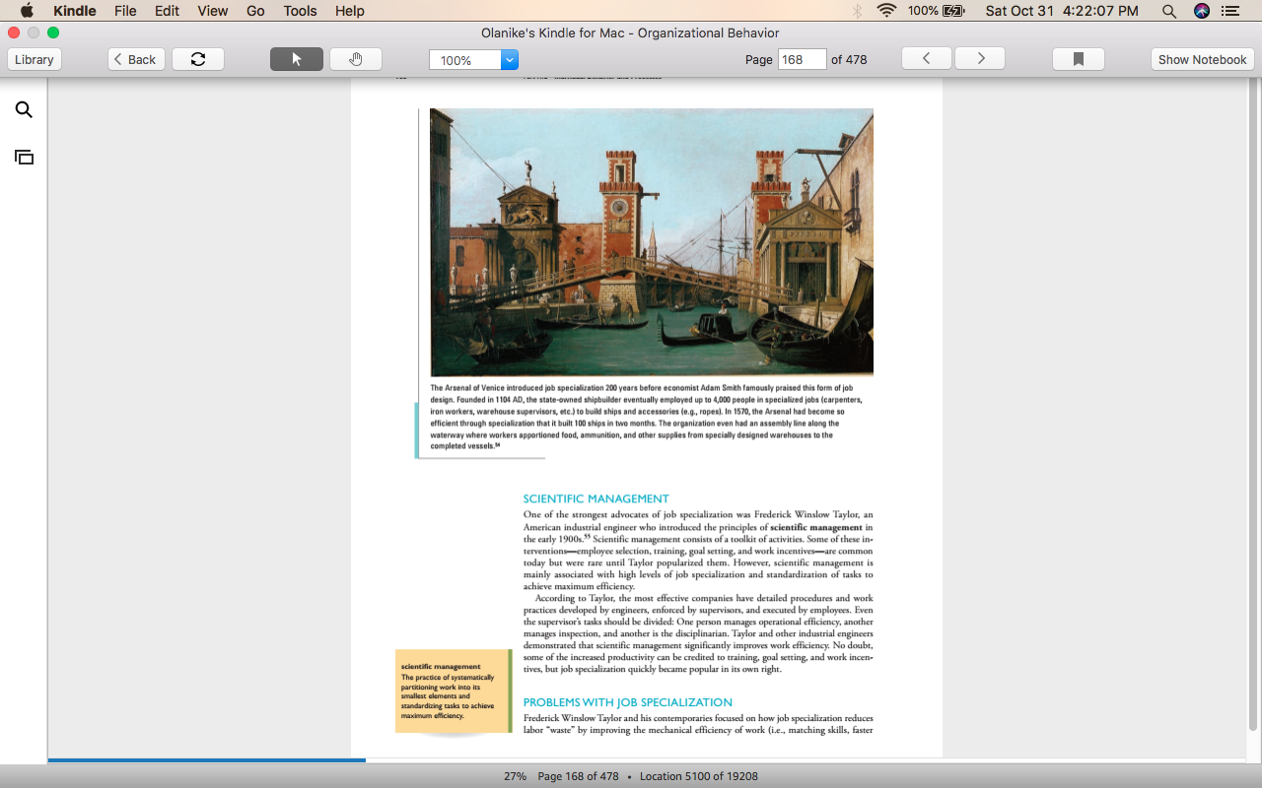Open the View menu
The image size is (1262, 788).
[212, 11]
